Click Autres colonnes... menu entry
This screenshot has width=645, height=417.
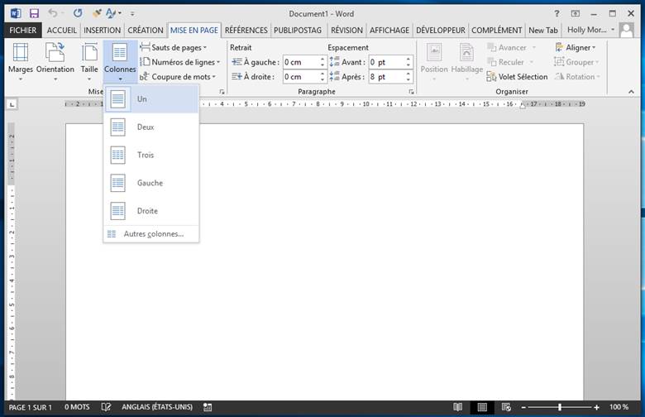153,234
